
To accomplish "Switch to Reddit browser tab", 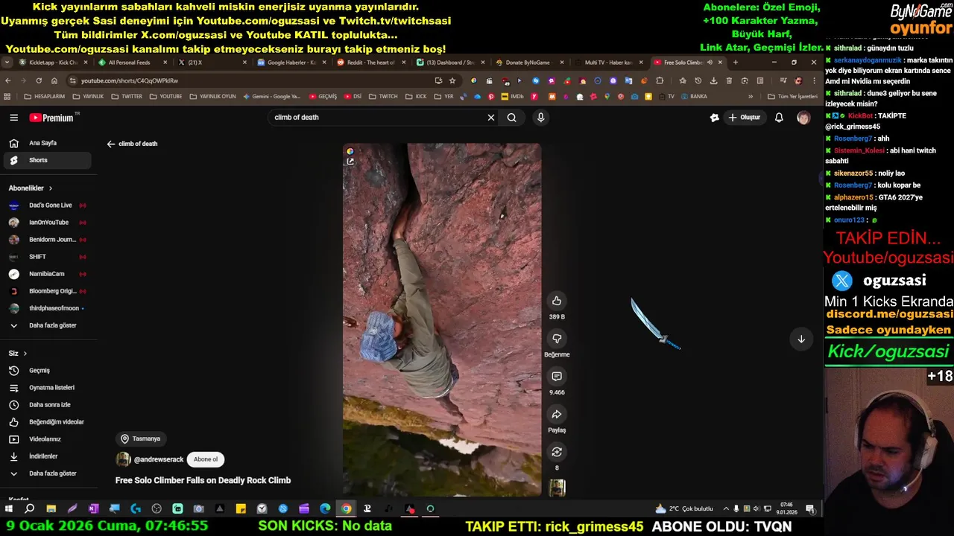I will (370, 63).
